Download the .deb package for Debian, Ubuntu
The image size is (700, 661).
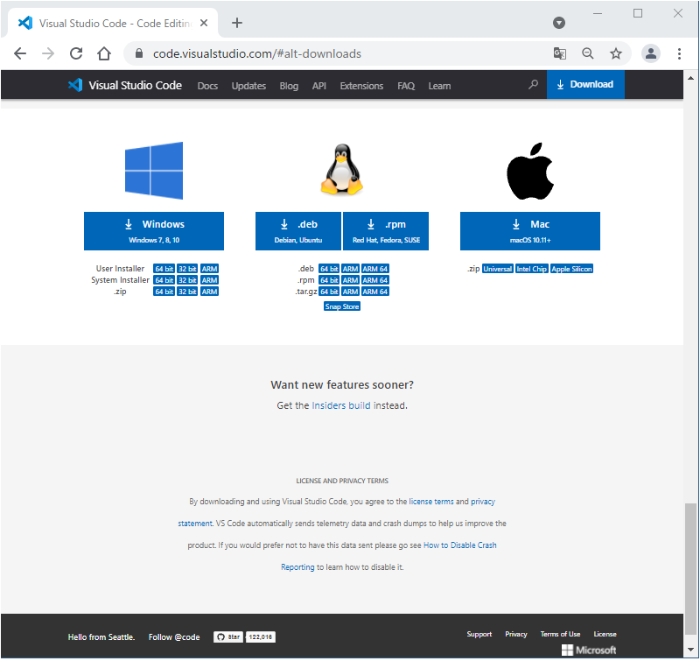coord(298,231)
